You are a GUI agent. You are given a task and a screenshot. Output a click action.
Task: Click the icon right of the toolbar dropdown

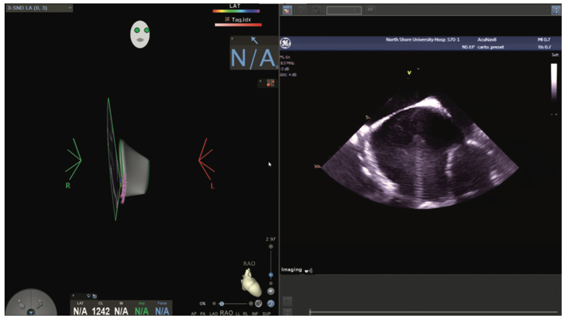pyautogui.click(x=370, y=10)
